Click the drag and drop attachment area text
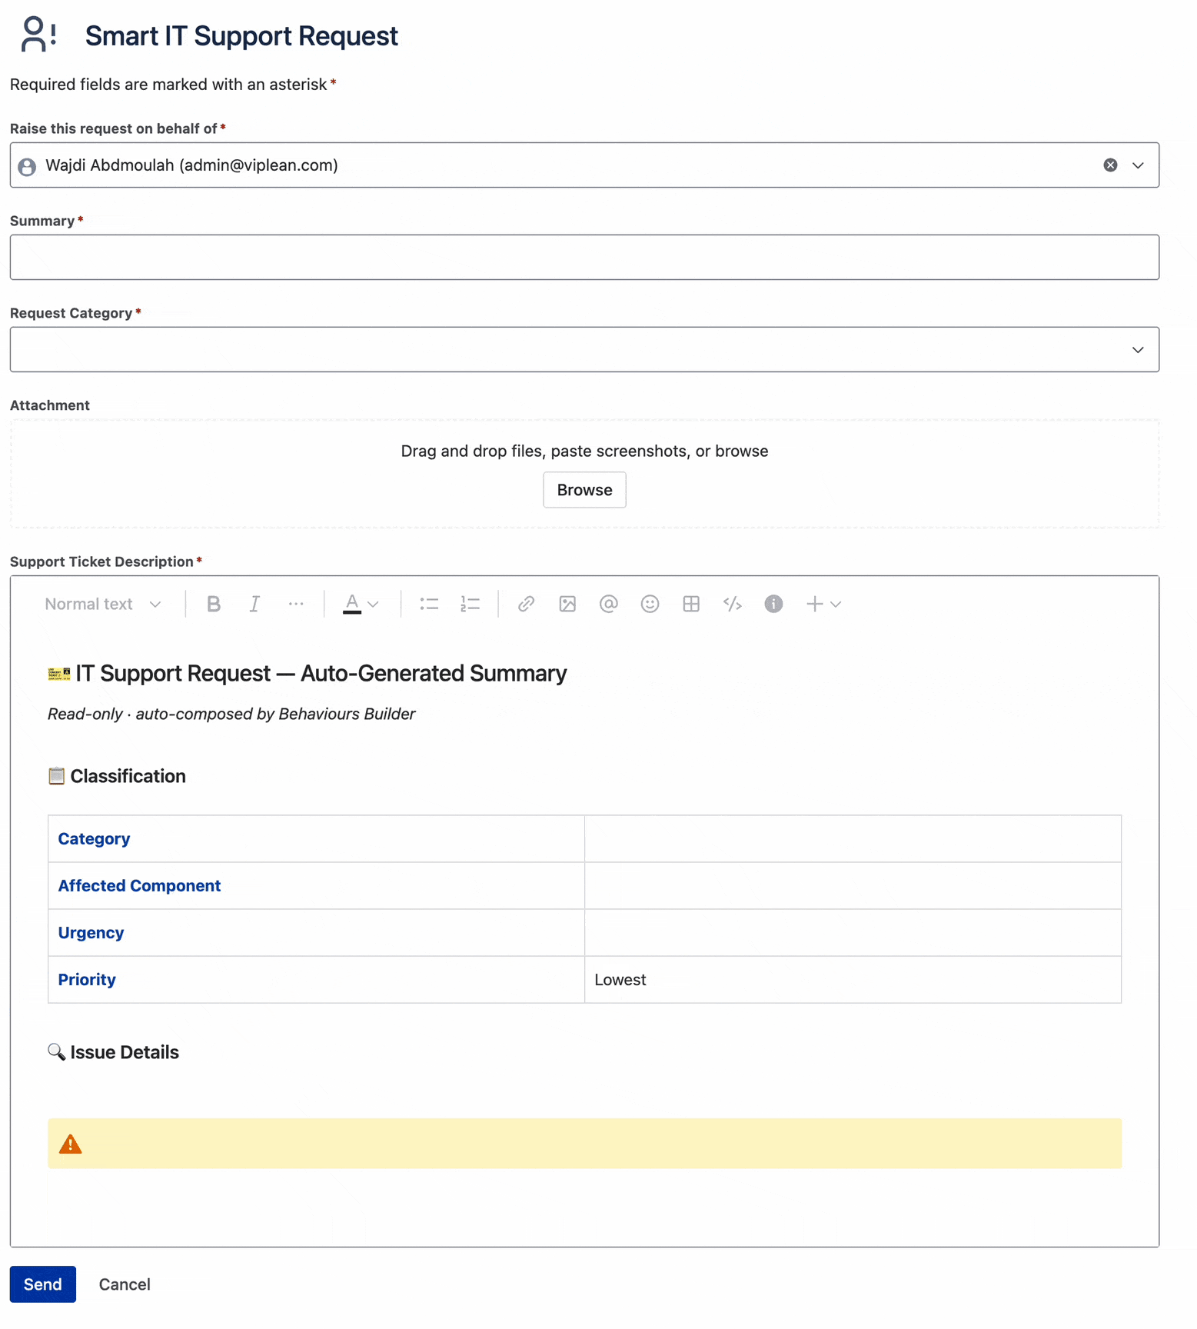This screenshot has width=1197, height=1329. tap(584, 451)
